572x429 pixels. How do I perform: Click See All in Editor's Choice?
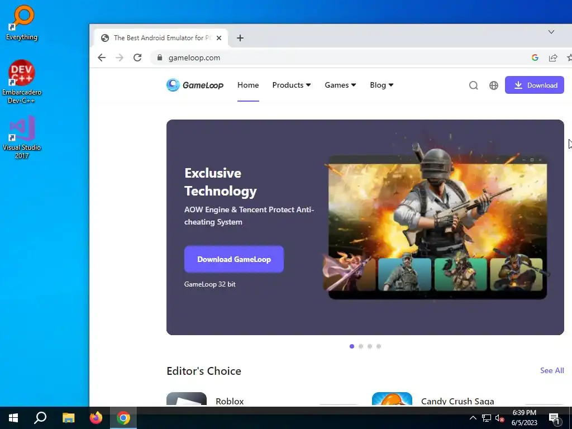click(x=552, y=371)
